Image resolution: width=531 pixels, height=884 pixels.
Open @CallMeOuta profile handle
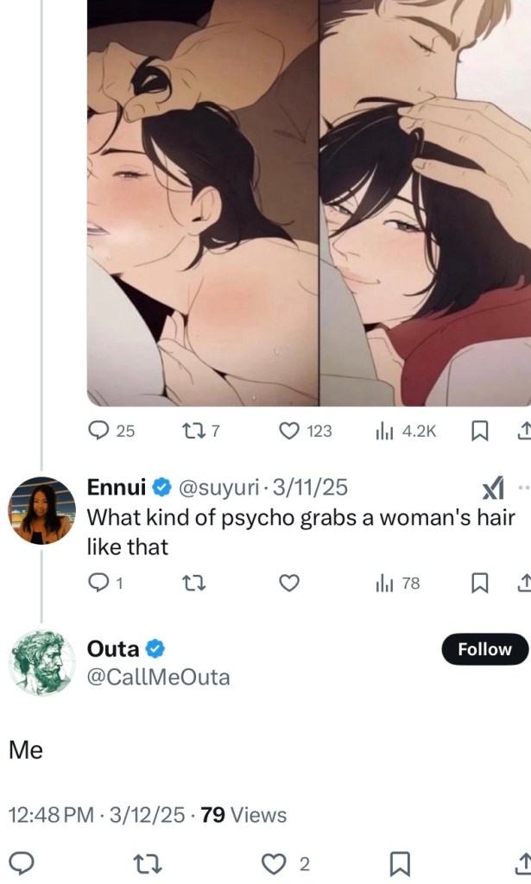coord(159,678)
